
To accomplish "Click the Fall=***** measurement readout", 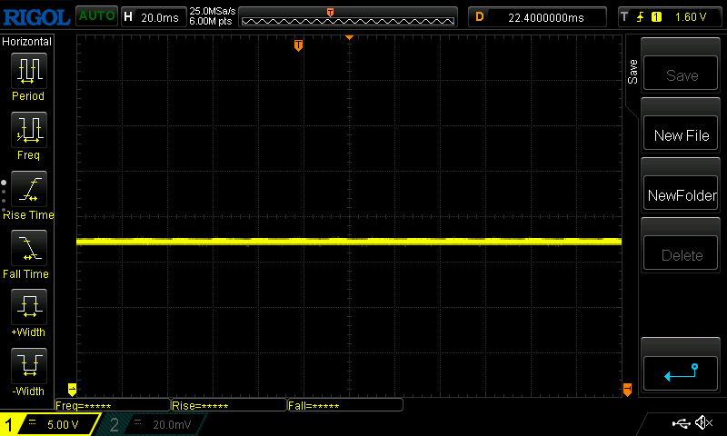I will click(345, 405).
